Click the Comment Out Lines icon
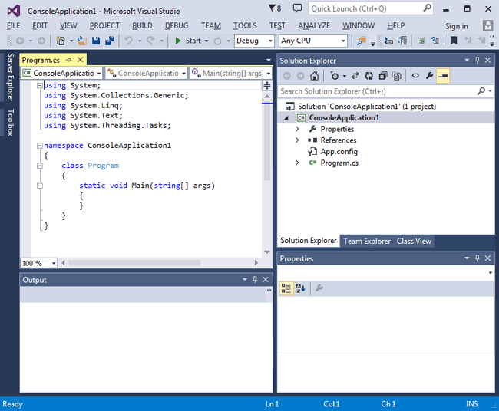Screen dimensions: 499x411 [421, 41]
